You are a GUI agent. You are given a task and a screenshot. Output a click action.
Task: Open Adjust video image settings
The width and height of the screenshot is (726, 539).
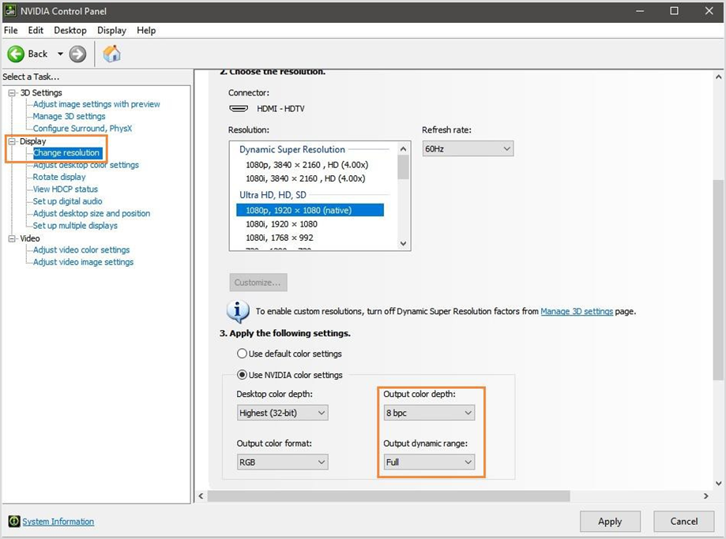pyautogui.click(x=83, y=262)
